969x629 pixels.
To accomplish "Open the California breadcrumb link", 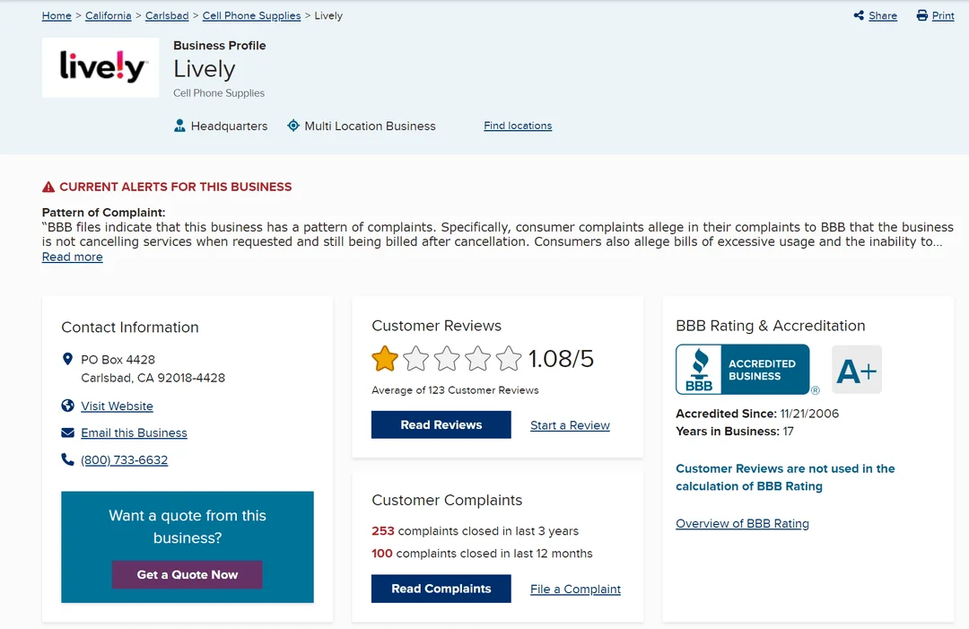I will [x=109, y=15].
